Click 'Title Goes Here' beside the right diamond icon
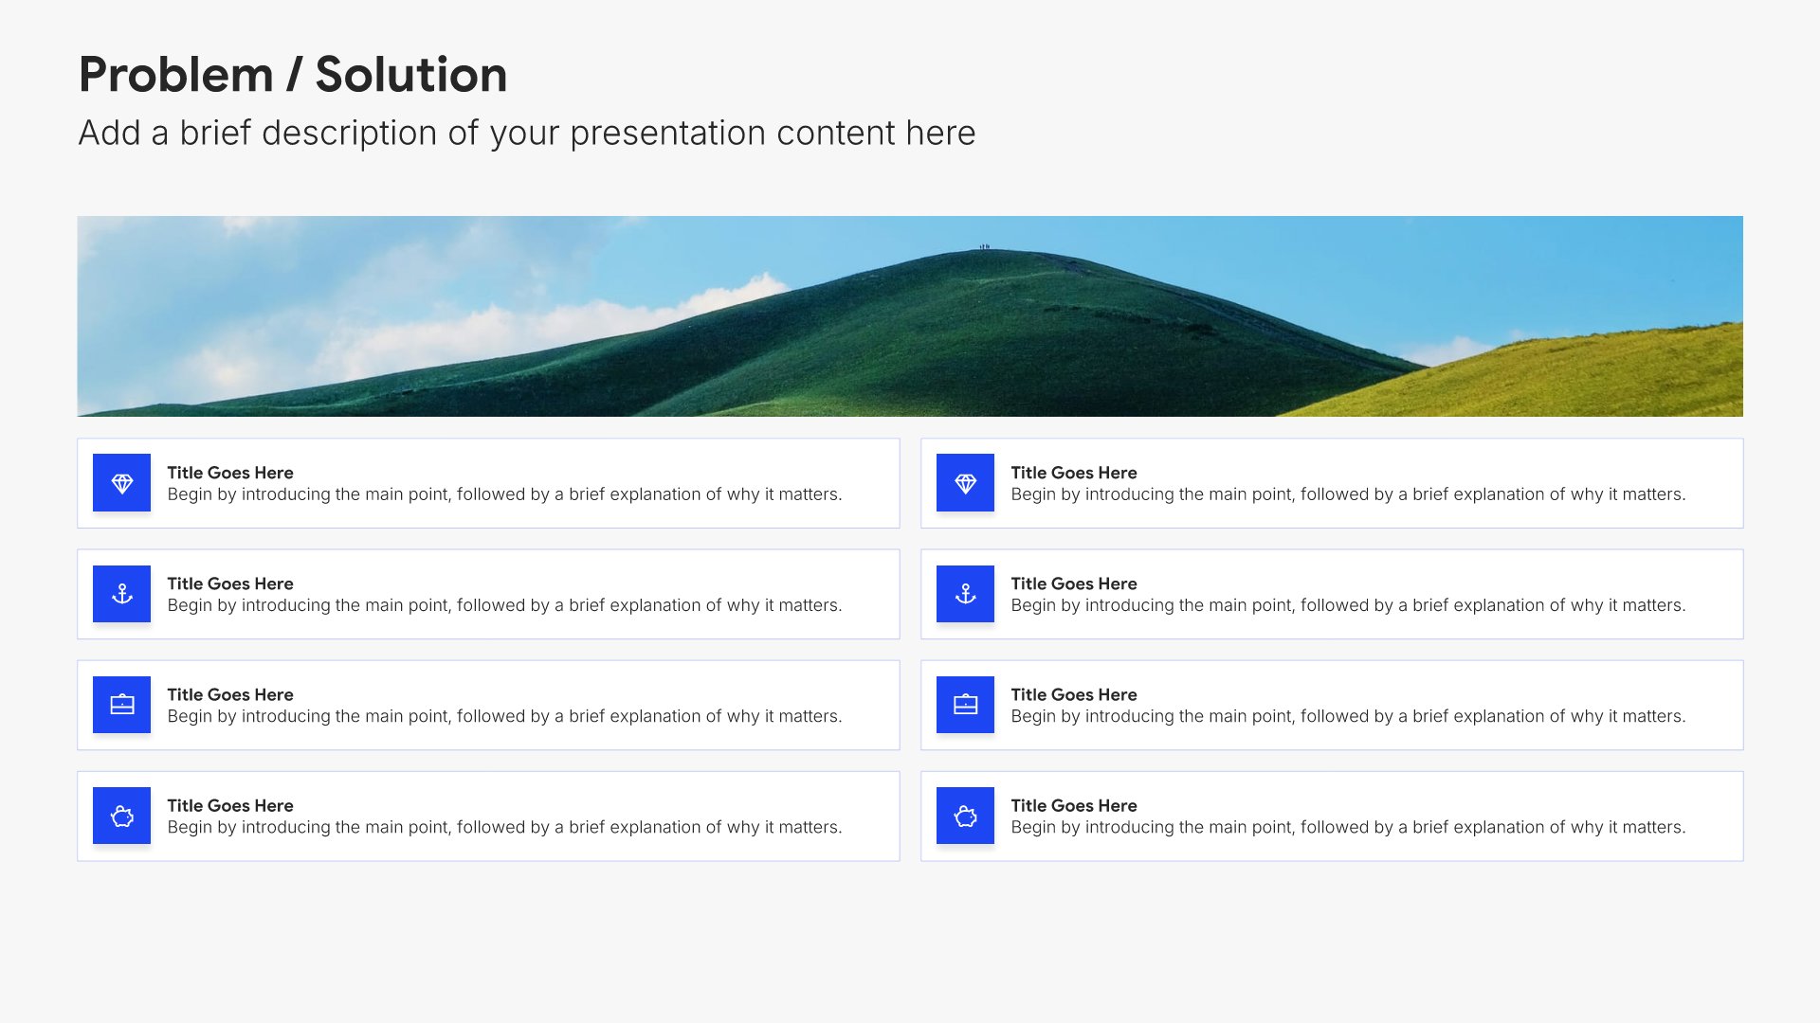Screen dimensions: 1820x1023 (x=1074, y=473)
